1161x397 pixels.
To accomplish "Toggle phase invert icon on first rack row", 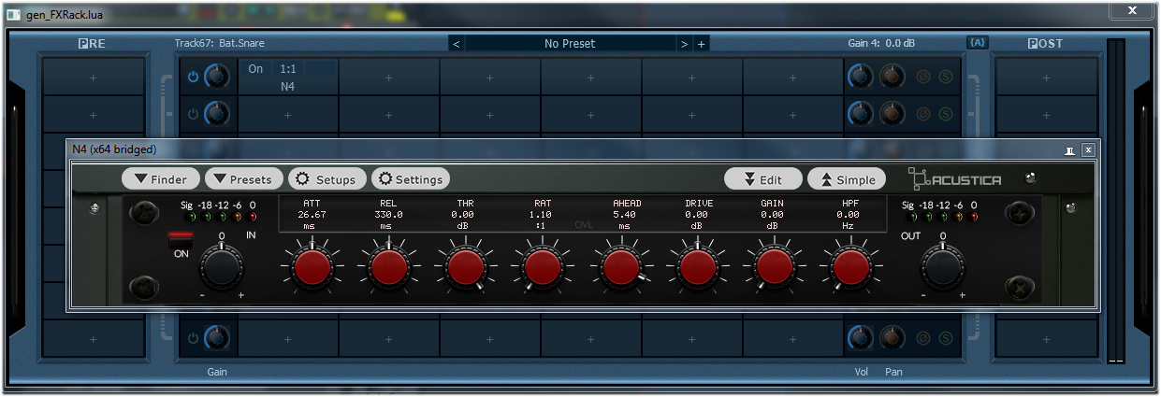I will 922,77.
